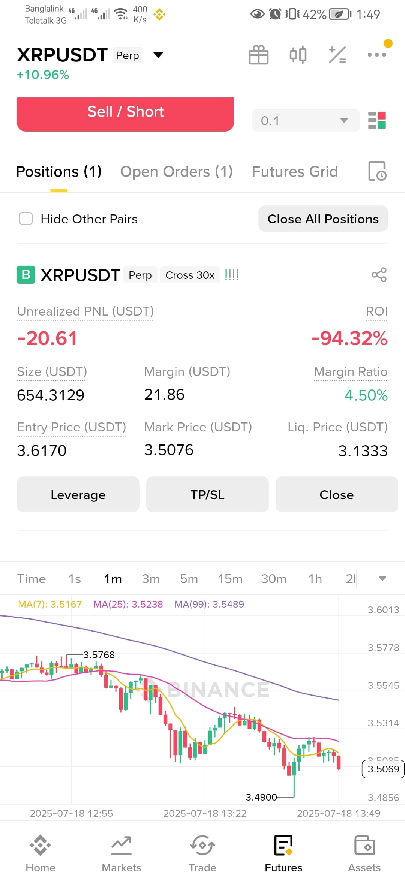Open the 0.1 depth dropdown
The height and width of the screenshot is (877, 405).
click(306, 120)
